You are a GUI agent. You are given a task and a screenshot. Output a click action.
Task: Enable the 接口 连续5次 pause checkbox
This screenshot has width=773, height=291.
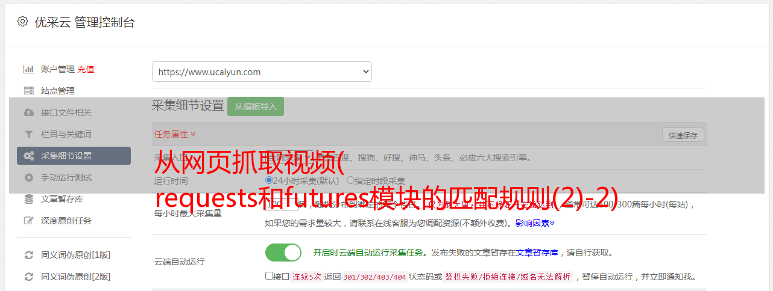click(x=269, y=276)
